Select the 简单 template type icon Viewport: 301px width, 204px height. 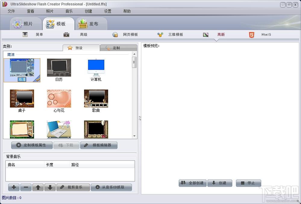[x=25, y=35]
